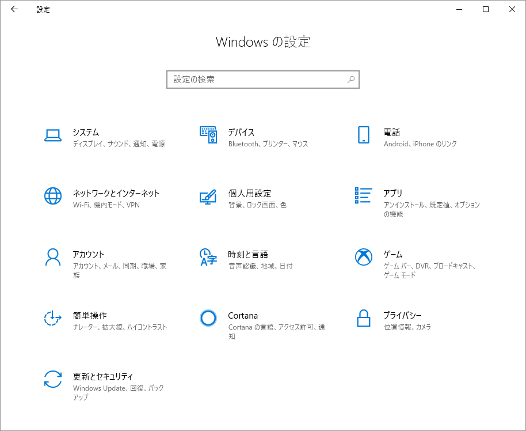Open the デバイス settings title
Screen dimensions: 526x431
coord(241,133)
